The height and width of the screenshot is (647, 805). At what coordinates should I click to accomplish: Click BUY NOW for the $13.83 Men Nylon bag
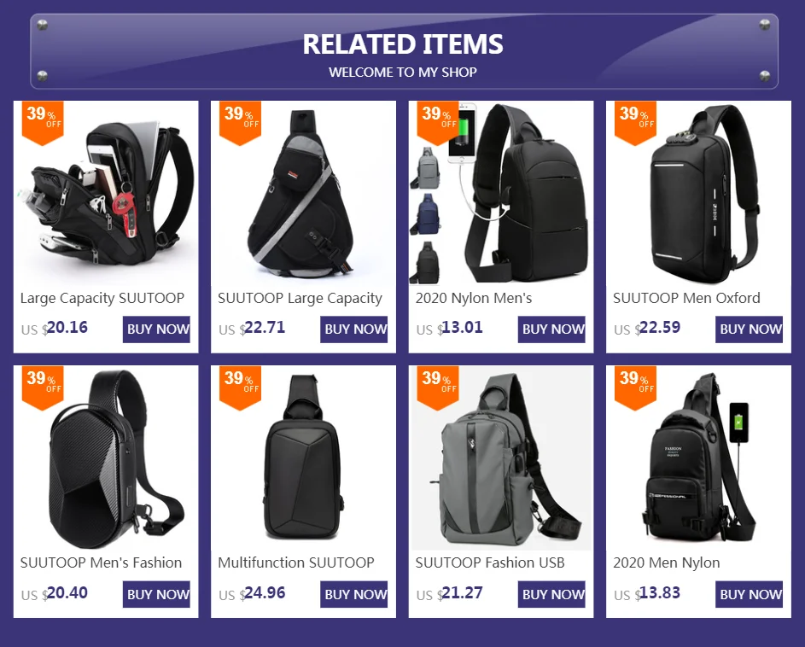[750, 594]
